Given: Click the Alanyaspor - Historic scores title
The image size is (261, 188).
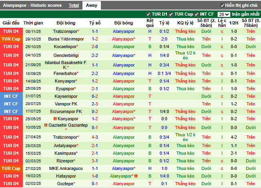Looking at the screenshot, I should click(x=32, y=5).
